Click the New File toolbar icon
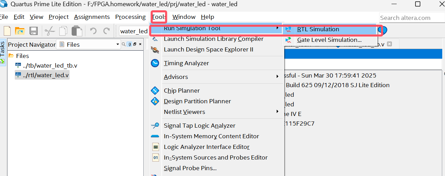The image size is (445, 176). 7,31
